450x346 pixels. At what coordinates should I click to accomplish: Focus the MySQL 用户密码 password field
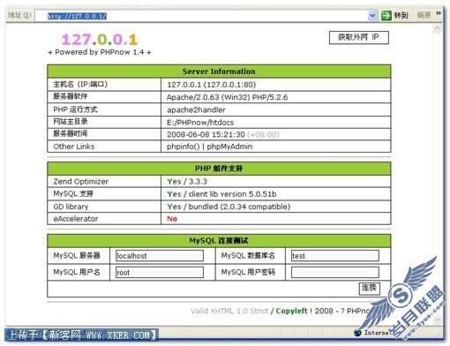pos(335,273)
